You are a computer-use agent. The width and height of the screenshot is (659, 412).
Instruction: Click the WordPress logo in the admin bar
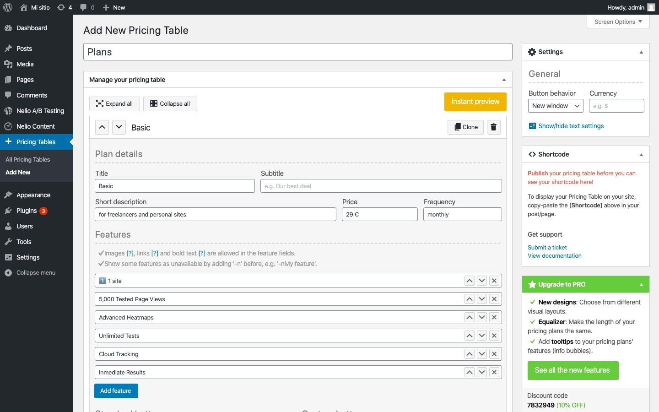[8, 7]
